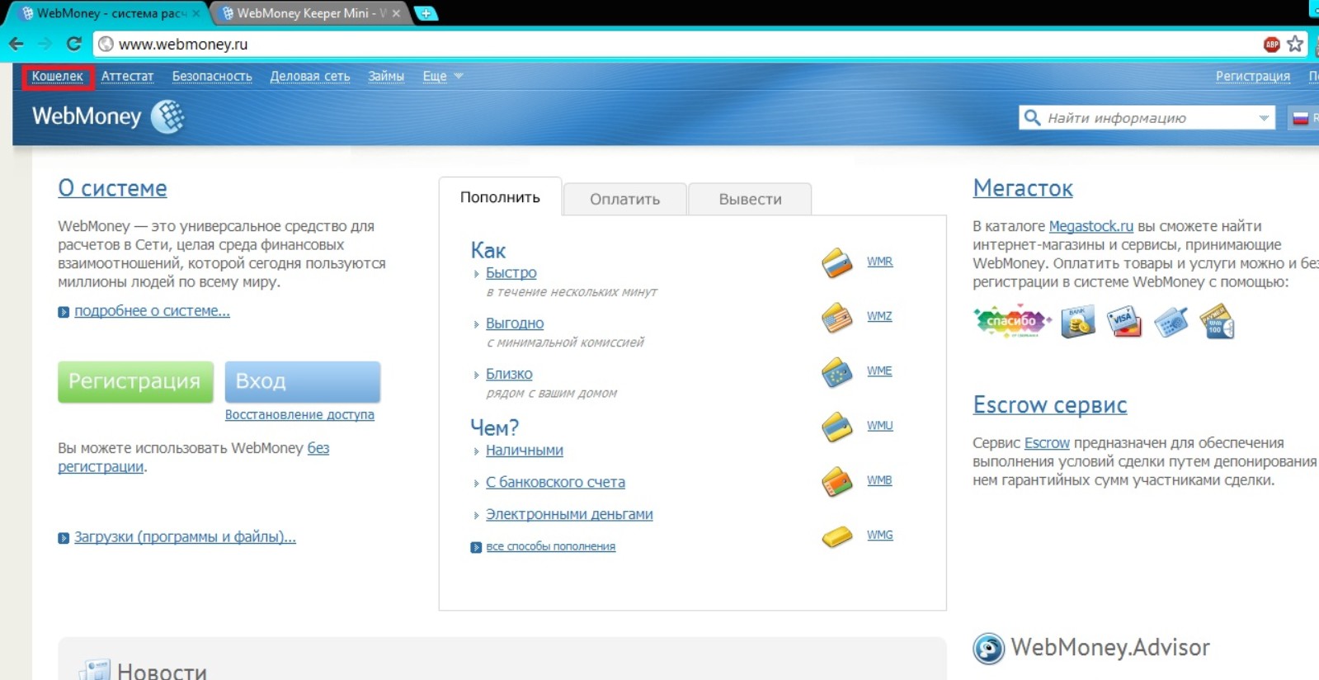Click the news icon beside Новости
Image resolution: width=1319 pixels, height=680 pixels.
coord(95,670)
